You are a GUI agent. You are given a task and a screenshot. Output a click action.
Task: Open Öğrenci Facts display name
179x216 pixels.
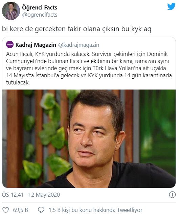[40, 7]
